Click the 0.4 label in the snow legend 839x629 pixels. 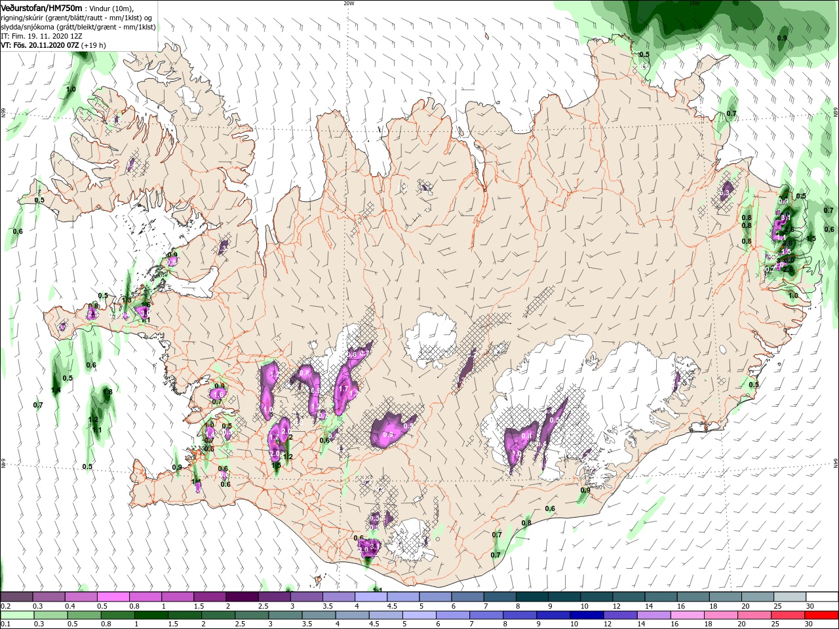tap(70, 606)
